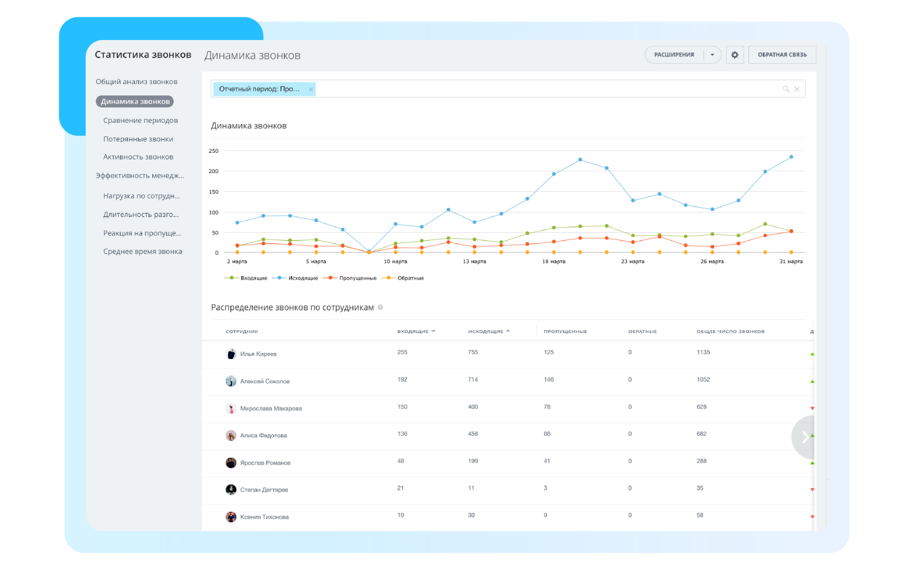
Task: Select Потерянные звонки in the sidebar
Action: [138, 139]
